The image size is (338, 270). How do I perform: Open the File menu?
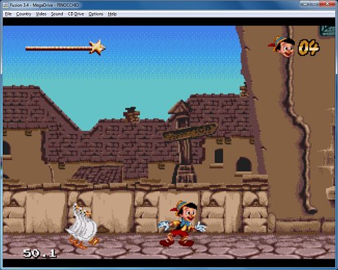pos(8,14)
